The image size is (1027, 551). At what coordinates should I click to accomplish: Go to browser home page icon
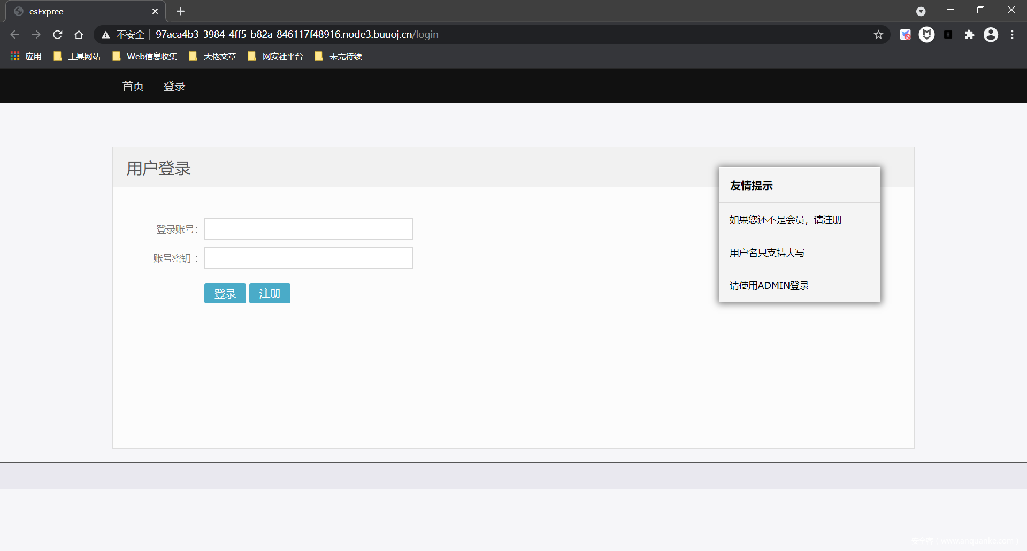79,35
